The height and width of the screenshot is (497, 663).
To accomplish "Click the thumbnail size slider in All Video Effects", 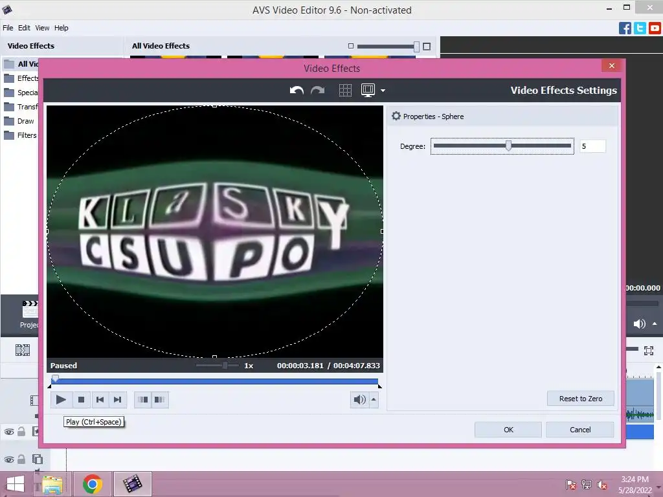I will point(388,47).
